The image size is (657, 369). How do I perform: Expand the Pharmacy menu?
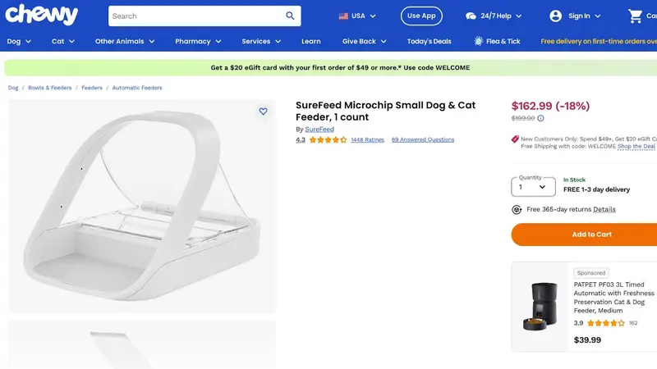pos(198,41)
